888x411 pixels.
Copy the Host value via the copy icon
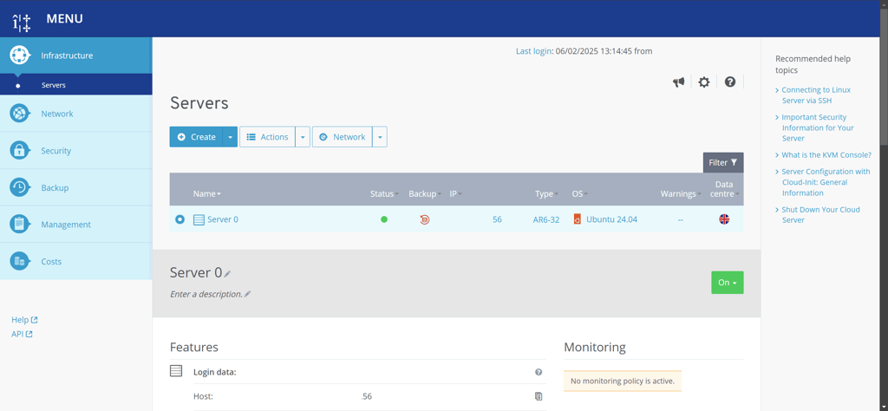(x=539, y=396)
